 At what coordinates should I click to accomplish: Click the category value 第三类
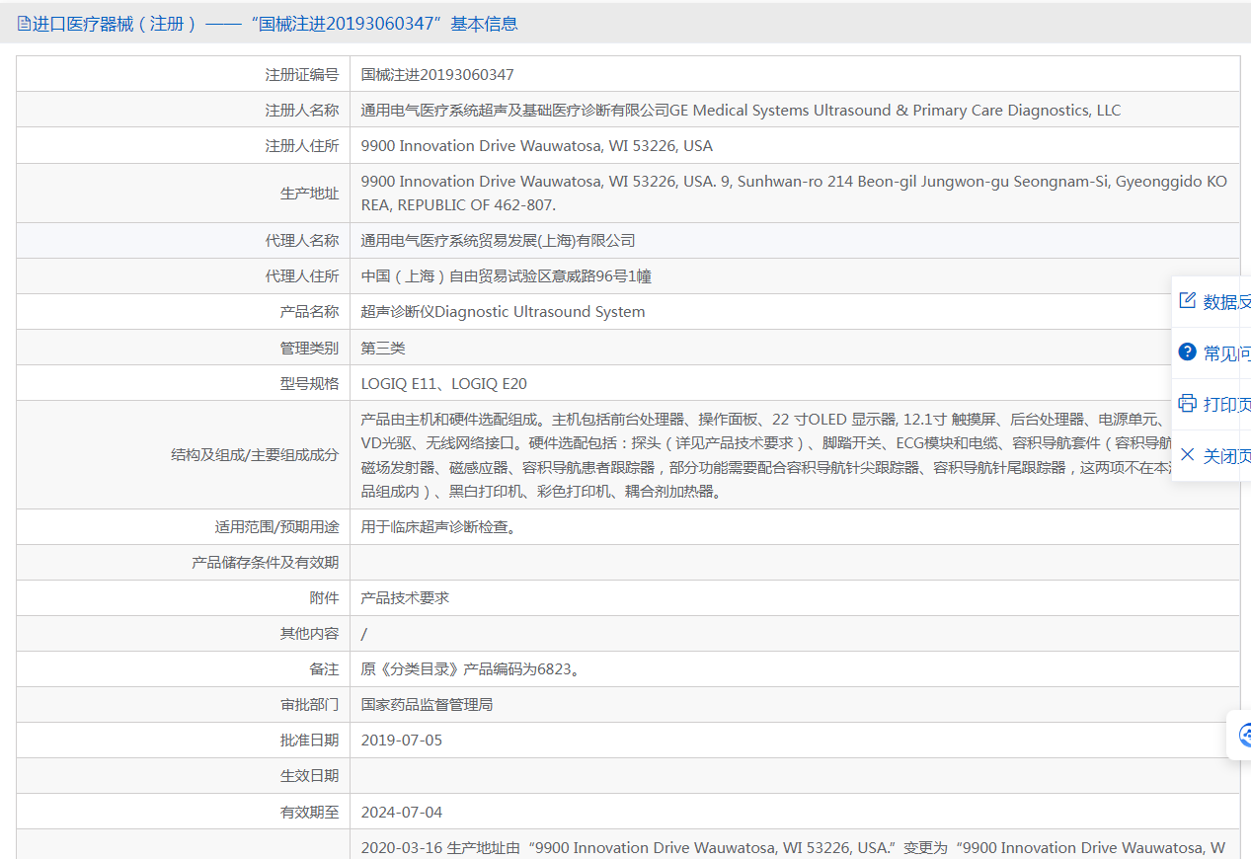click(383, 348)
